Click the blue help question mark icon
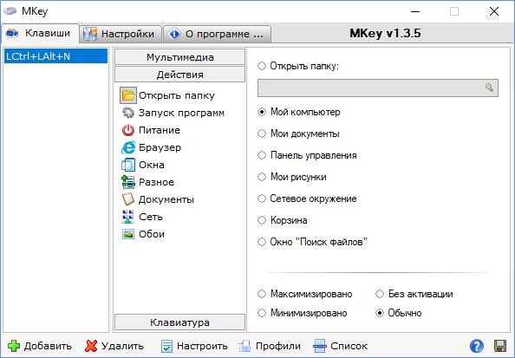 click(477, 346)
